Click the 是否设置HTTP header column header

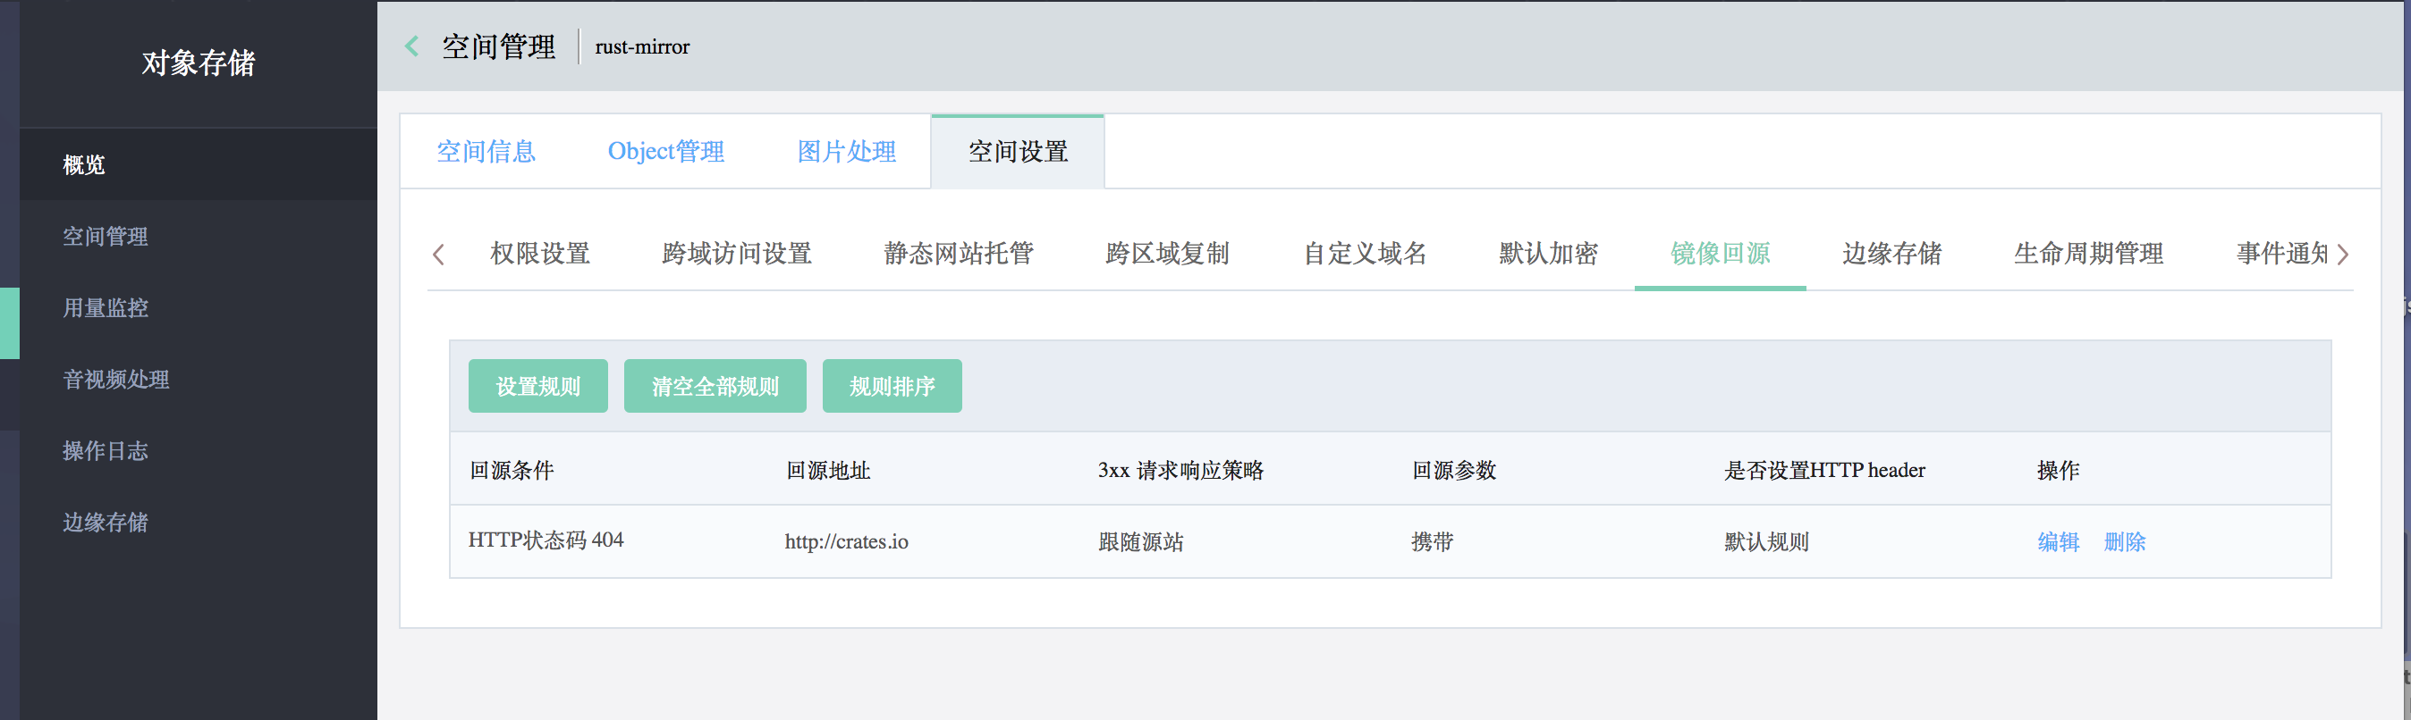click(x=1825, y=471)
